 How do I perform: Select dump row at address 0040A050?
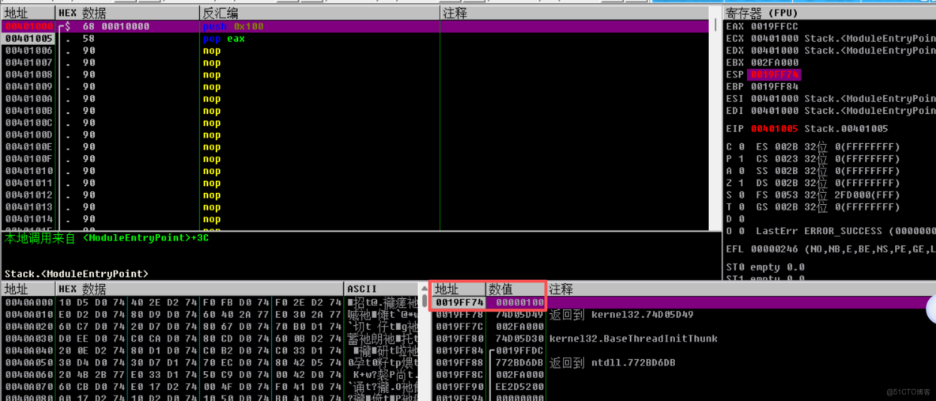209,363
